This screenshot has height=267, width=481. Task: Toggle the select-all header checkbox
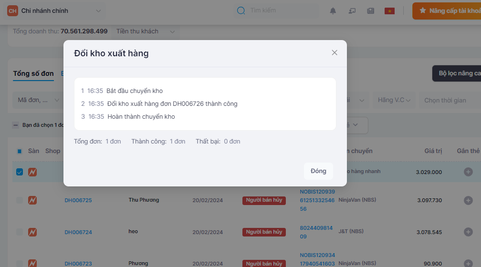point(20,151)
